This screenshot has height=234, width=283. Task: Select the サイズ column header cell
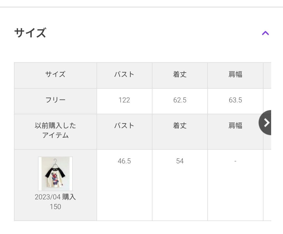[55, 74]
